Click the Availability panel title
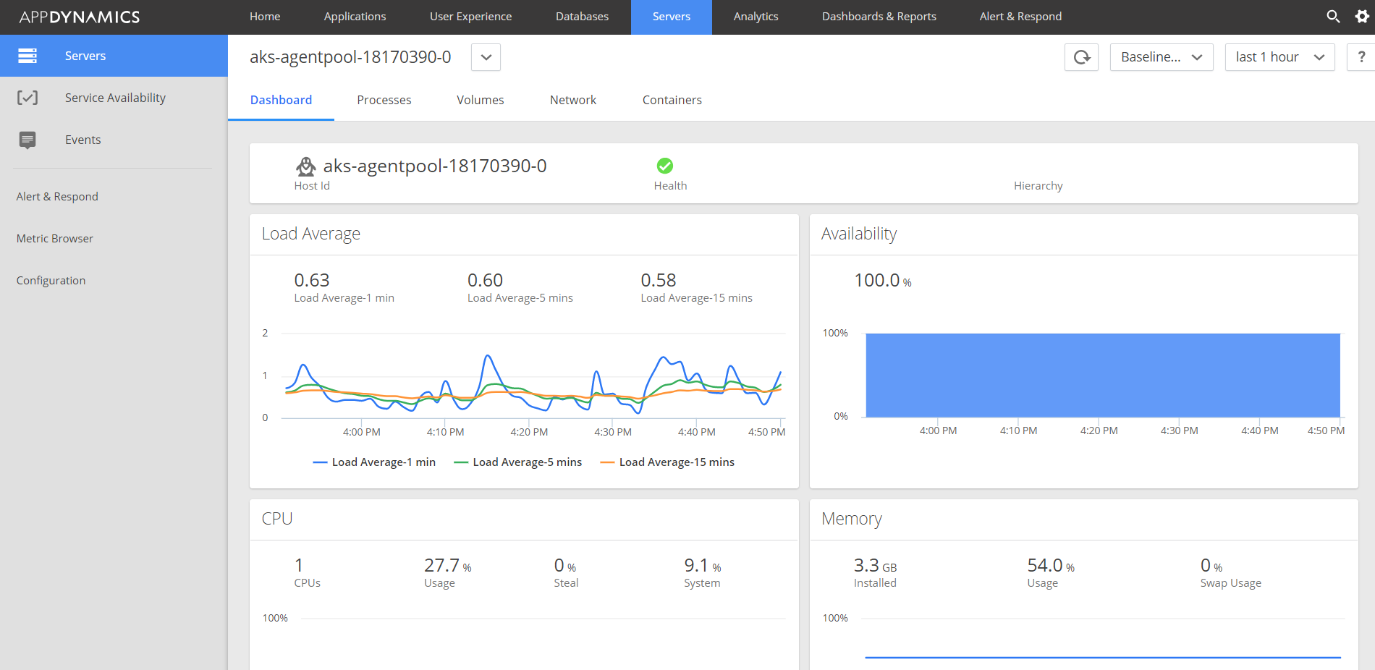 tap(859, 234)
